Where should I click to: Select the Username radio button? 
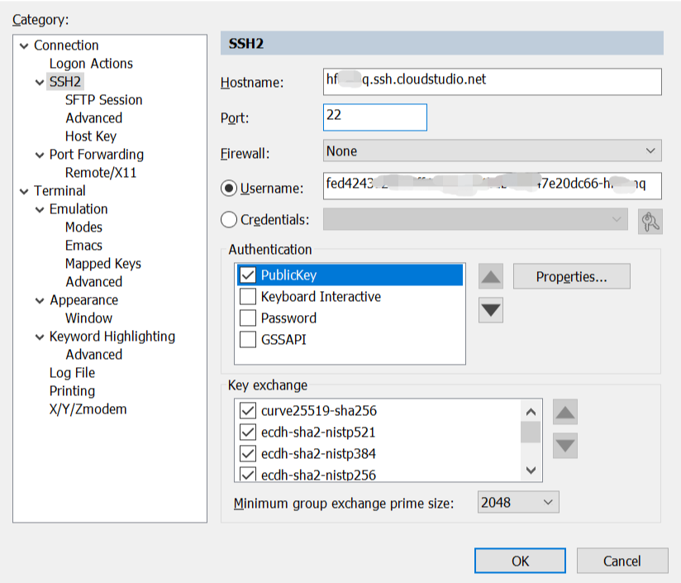[x=229, y=188]
